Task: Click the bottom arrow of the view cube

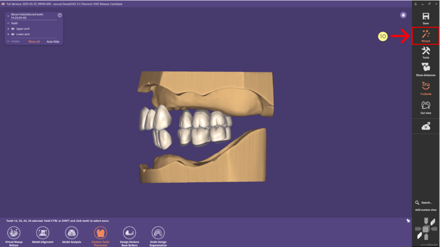Action: coord(426,237)
